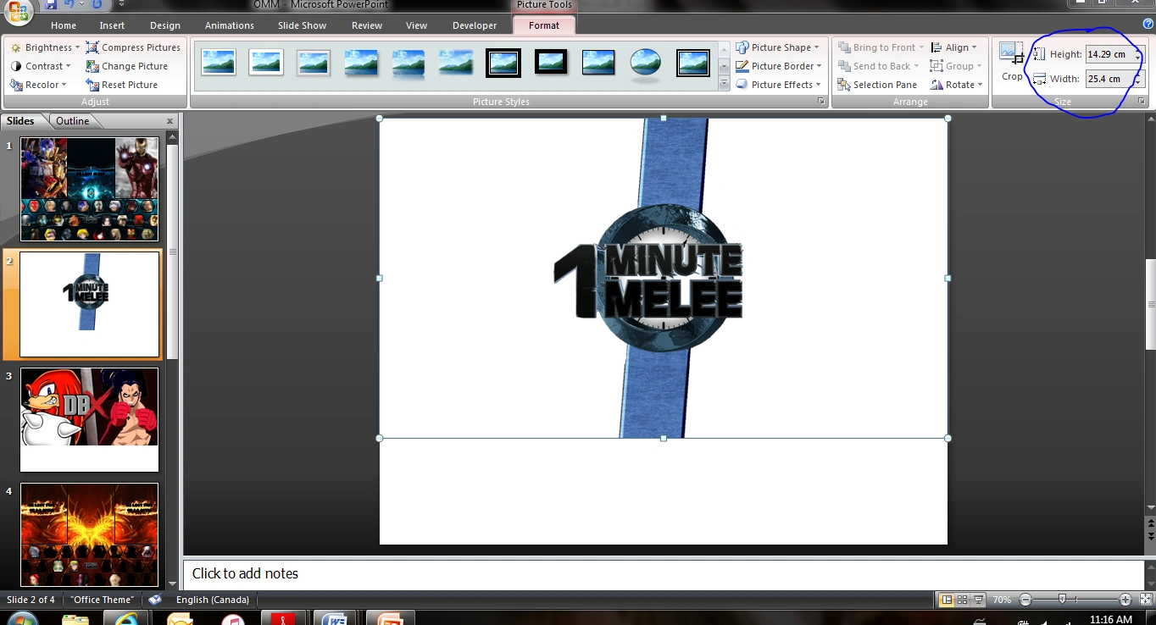Fit slide to current window
This screenshot has width=1156, height=625.
[x=1145, y=600]
